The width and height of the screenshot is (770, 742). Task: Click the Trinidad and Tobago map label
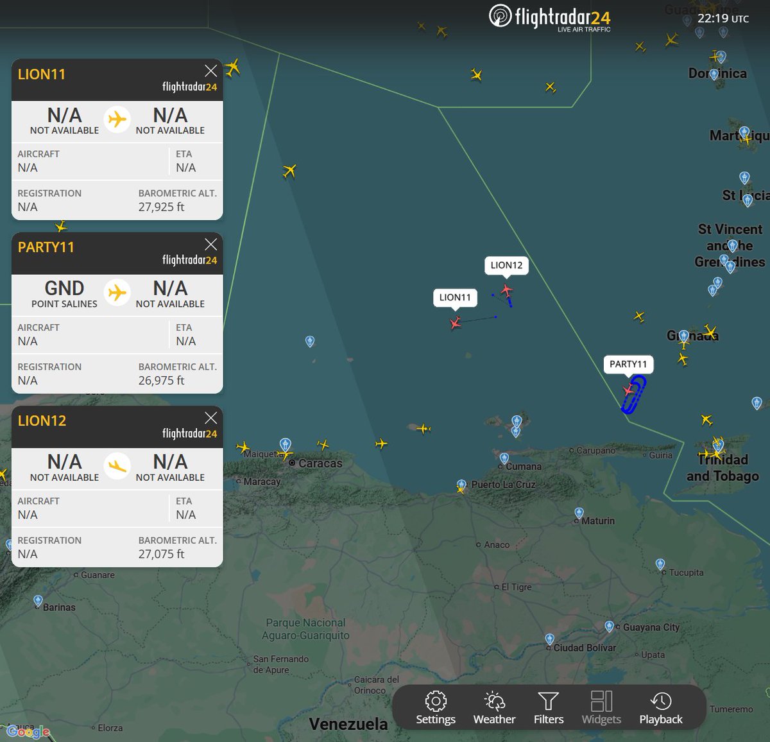pos(723,468)
